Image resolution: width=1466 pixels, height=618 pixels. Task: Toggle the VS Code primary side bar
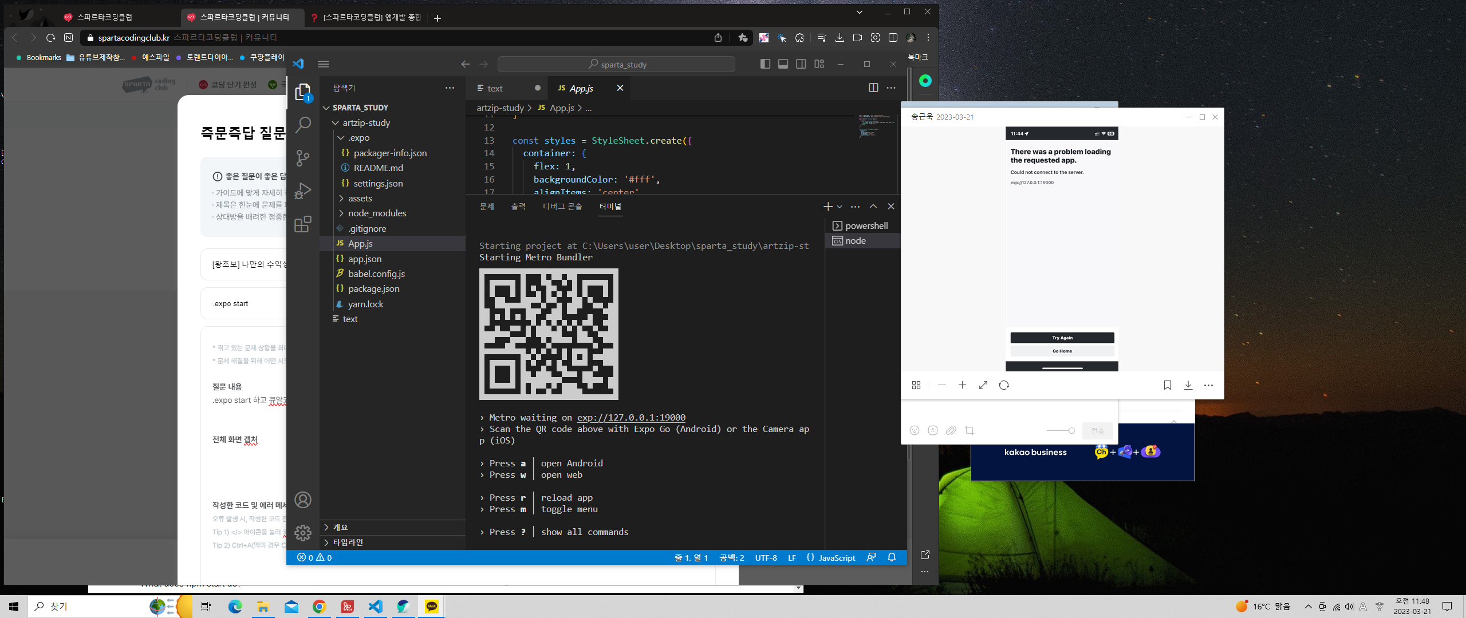click(765, 64)
